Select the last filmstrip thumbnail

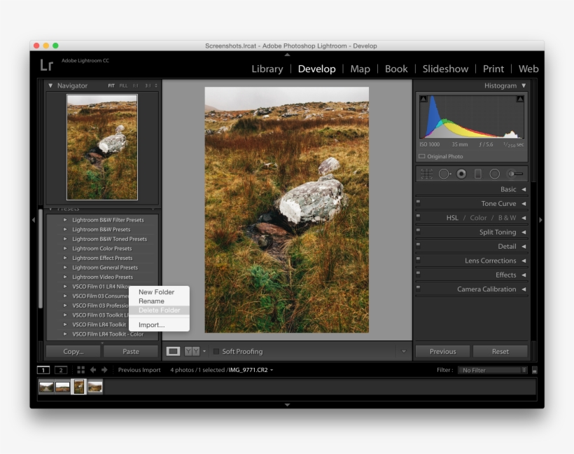[94, 387]
